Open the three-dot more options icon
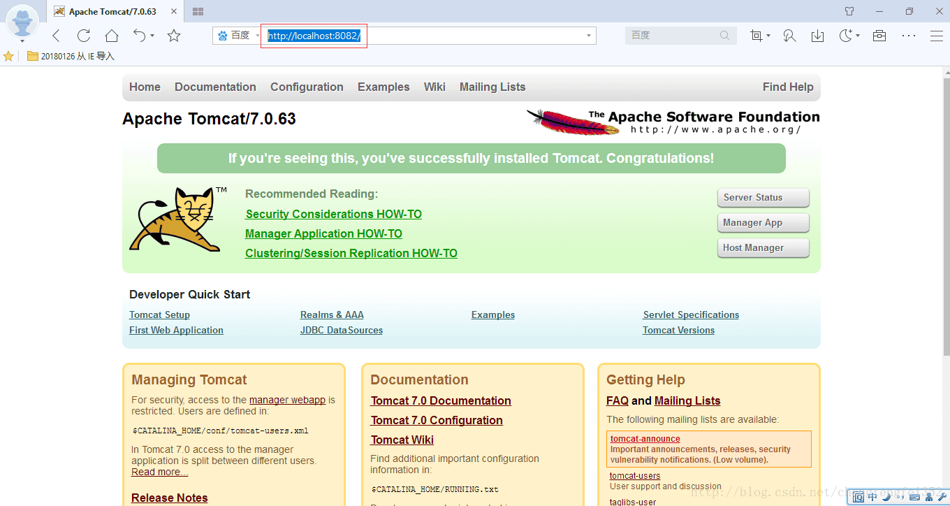Viewport: 950px width, 506px height. (x=908, y=36)
